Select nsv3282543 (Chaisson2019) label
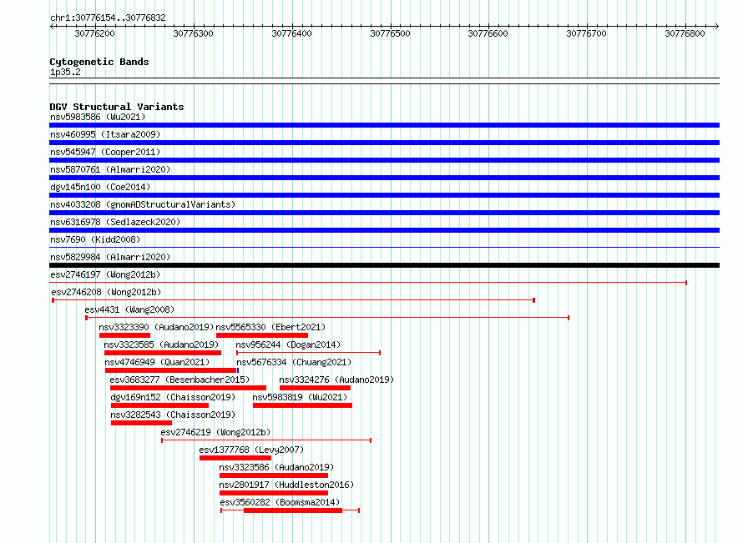Viewport: 743px width, 543px height. click(173, 415)
